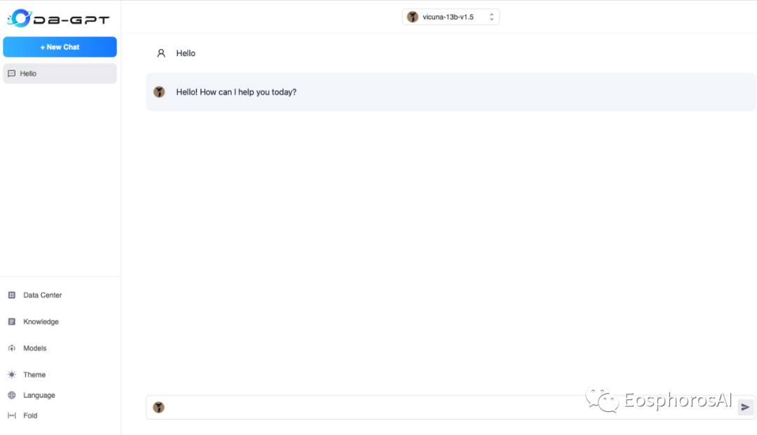Open the vicuna-13b-v1.5 model dropdown
This screenshot has width=757, height=435.
450,17
